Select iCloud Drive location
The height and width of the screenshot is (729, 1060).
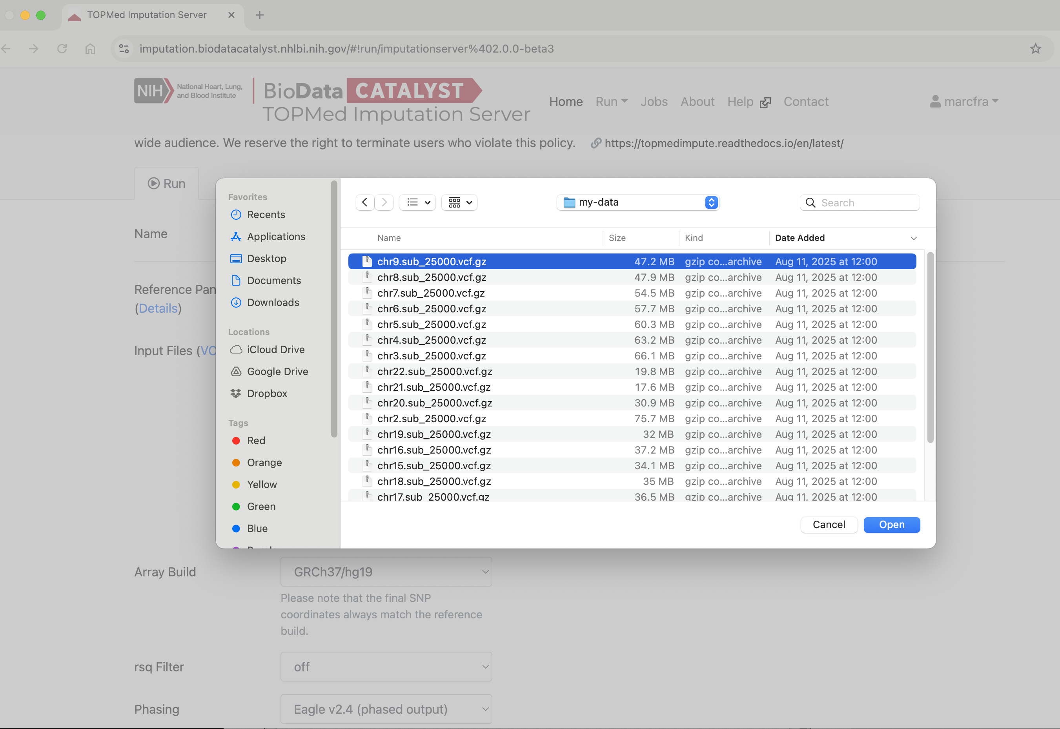click(x=275, y=350)
